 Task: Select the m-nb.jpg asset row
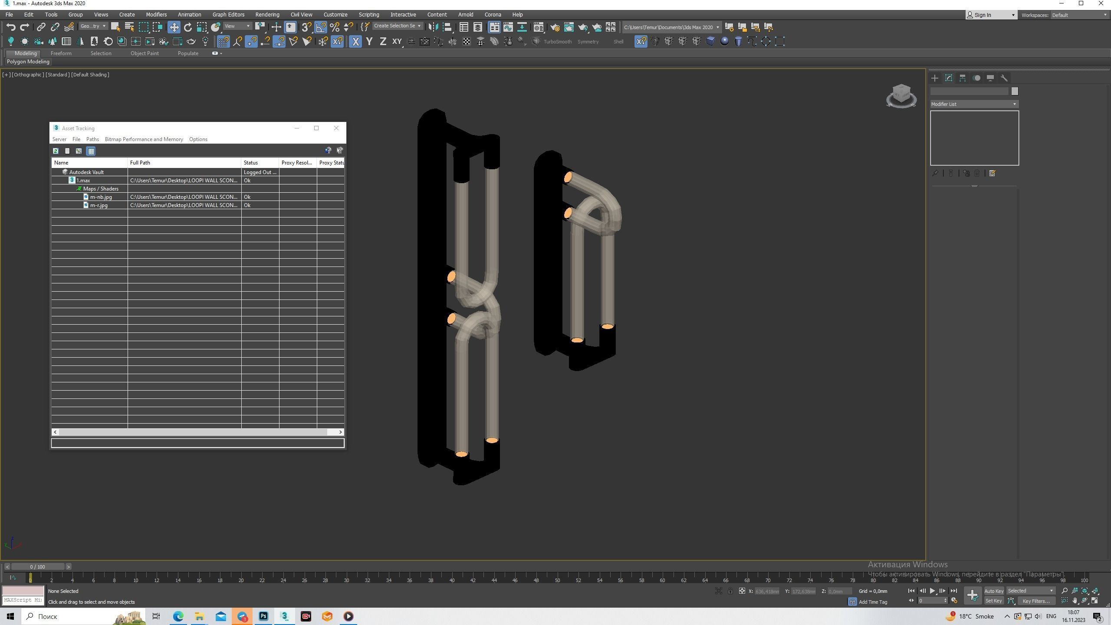coord(198,197)
